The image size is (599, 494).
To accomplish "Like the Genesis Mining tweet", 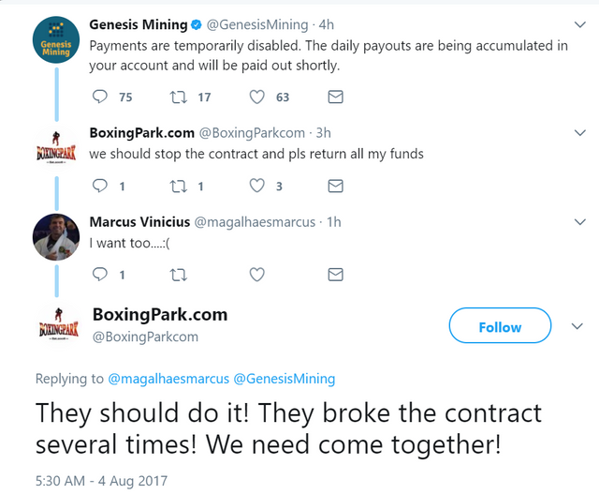I will [257, 97].
